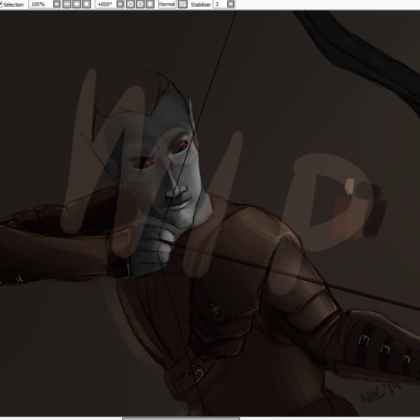This screenshot has height=420, width=420.
Task: Open the zoom percentage dropdown
Action: tap(56, 4)
